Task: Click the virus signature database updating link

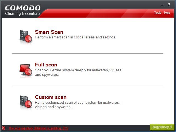Action: (38, 128)
